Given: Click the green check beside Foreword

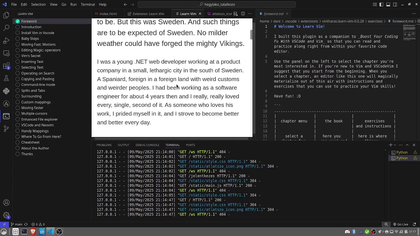Looking at the screenshot, I should pos(18,21).
